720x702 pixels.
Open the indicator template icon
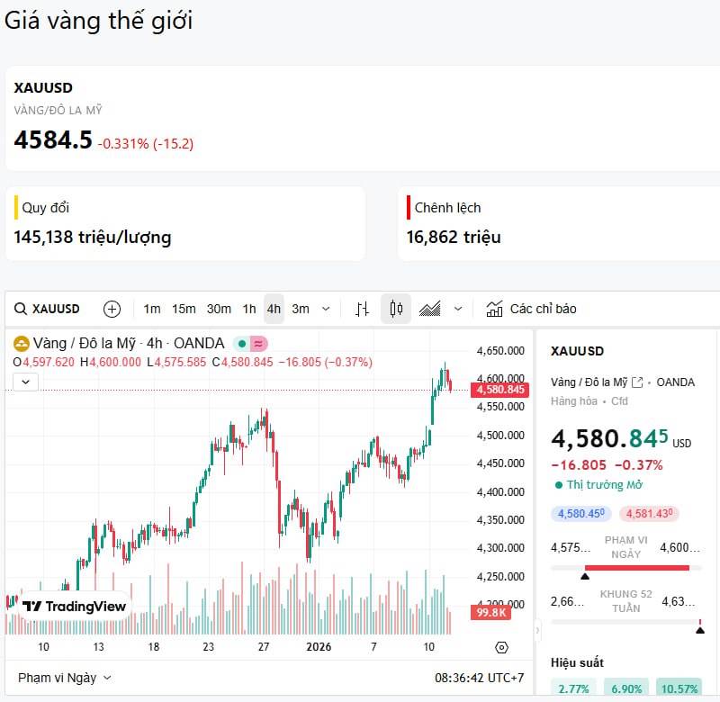click(494, 308)
